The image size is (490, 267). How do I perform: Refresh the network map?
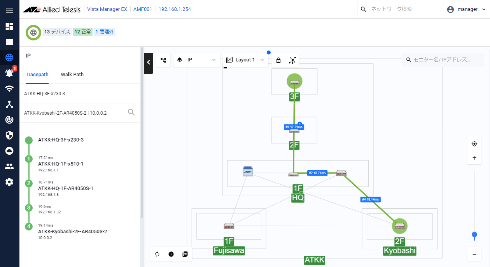click(157, 254)
